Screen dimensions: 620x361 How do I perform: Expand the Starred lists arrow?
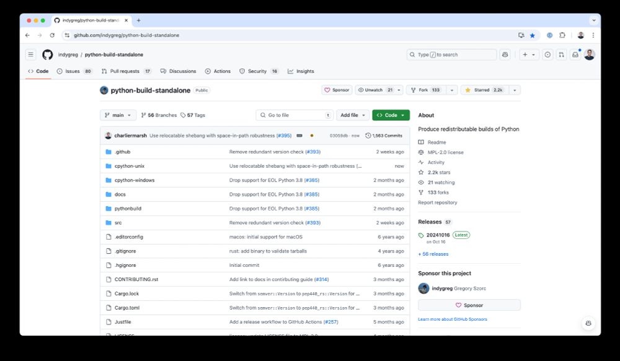pos(515,90)
